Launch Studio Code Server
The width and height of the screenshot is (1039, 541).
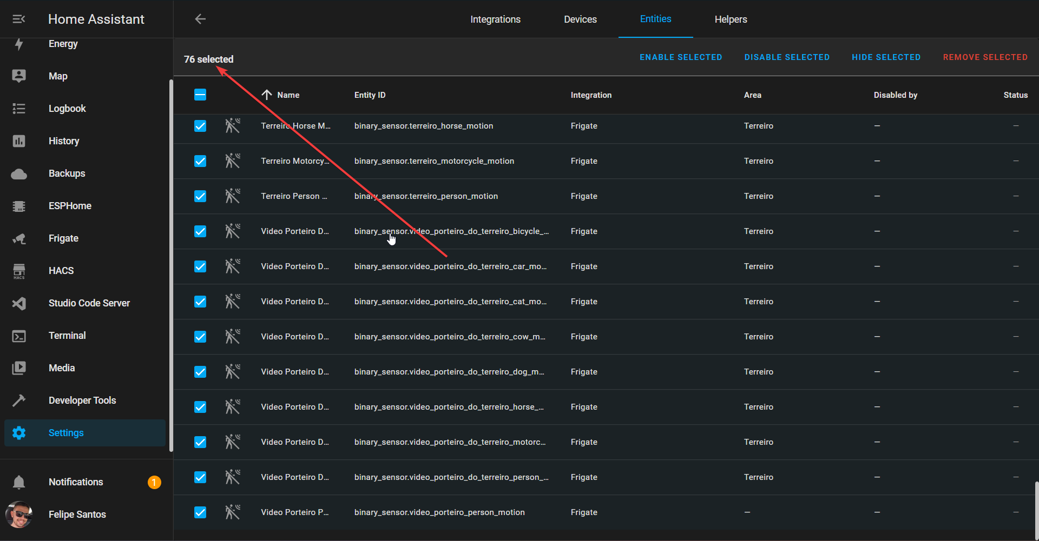(89, 303)
